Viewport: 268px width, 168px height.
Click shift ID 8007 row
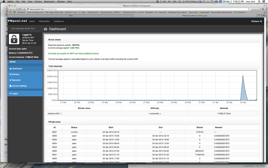click(x=153, y=132)
